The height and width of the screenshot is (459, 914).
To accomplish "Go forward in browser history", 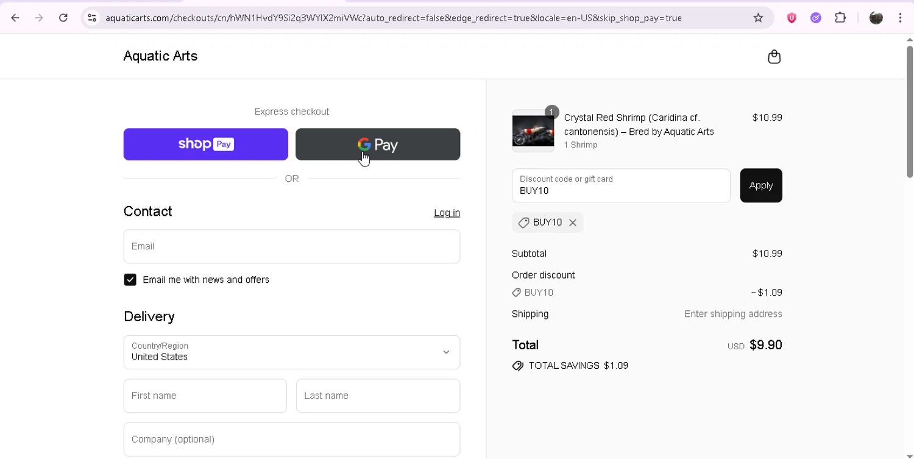I will 39,18.
